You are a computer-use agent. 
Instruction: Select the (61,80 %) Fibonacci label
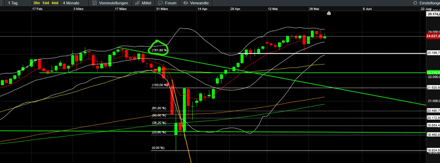(x=159, y=108)
